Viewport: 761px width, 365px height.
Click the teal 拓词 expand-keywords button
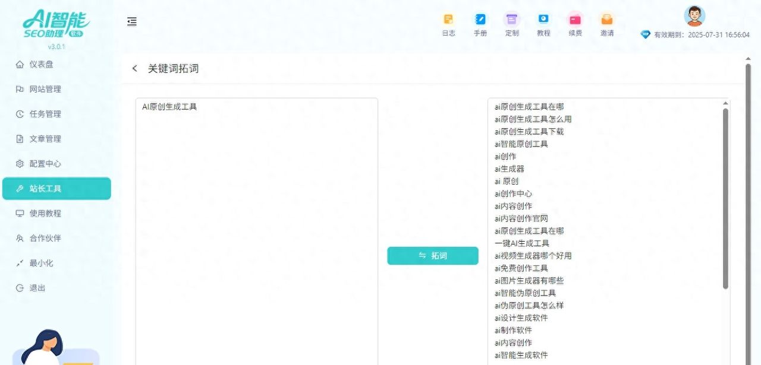433,255
